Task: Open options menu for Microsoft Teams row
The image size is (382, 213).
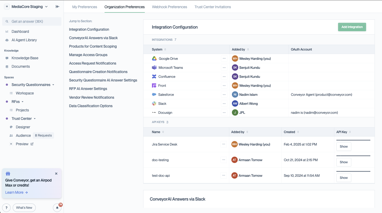Action: (x=224, y=67)
